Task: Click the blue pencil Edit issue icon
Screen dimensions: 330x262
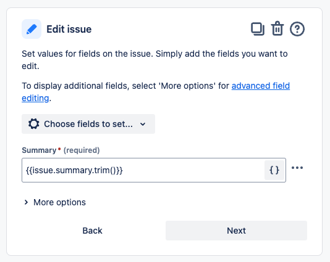Action: coord(32,29)
